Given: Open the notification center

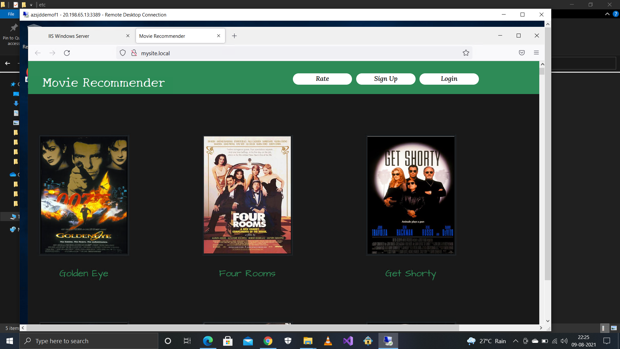Looking at the screenshot, I should (607, 341).
